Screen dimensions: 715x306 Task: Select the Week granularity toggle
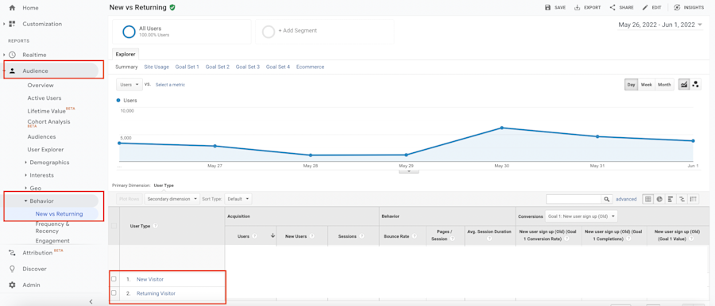click(646, 85)
